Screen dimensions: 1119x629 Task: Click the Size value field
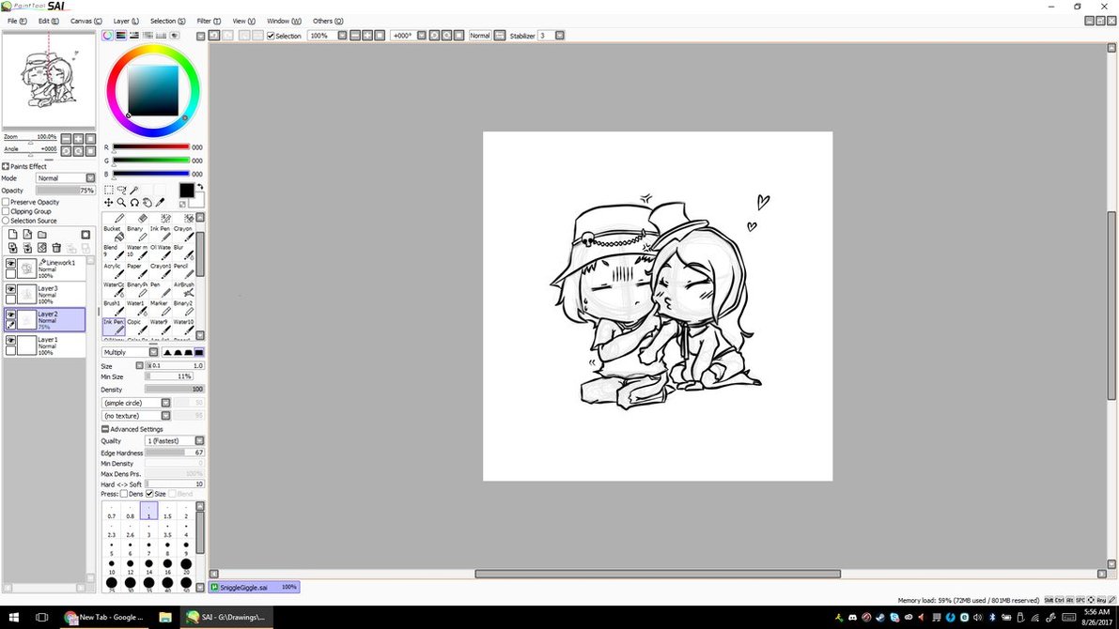(x=176, y=365)
